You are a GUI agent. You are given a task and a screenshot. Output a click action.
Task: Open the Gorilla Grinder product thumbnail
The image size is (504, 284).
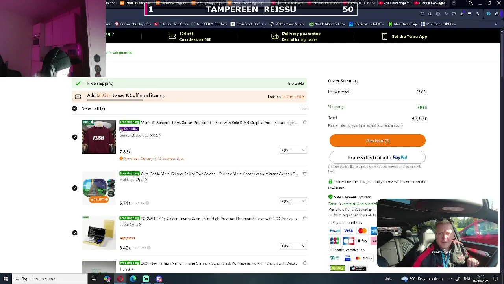pos(99,188)
